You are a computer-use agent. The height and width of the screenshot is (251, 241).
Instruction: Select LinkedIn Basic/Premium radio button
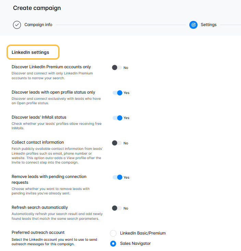[113, 233]
